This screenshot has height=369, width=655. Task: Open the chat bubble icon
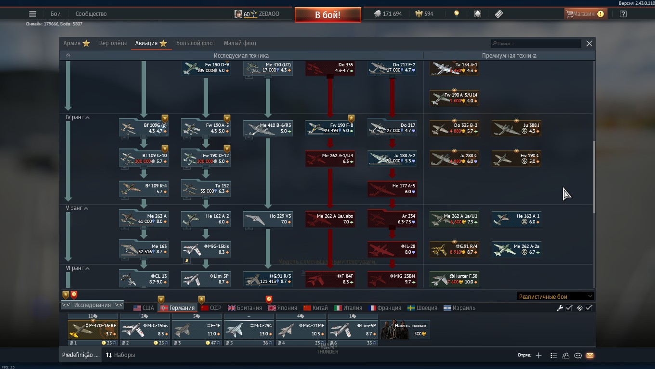click(578, 356)
